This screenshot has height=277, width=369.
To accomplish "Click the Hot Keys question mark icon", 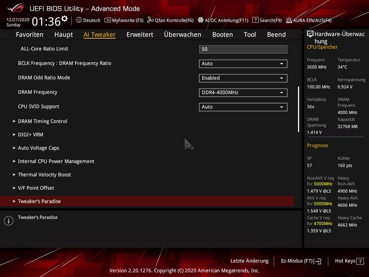I will [360, 261].
